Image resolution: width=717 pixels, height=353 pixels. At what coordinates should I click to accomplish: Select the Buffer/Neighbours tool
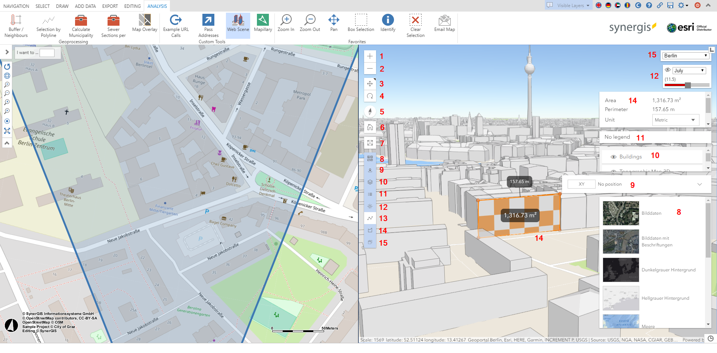click(16, 25)
